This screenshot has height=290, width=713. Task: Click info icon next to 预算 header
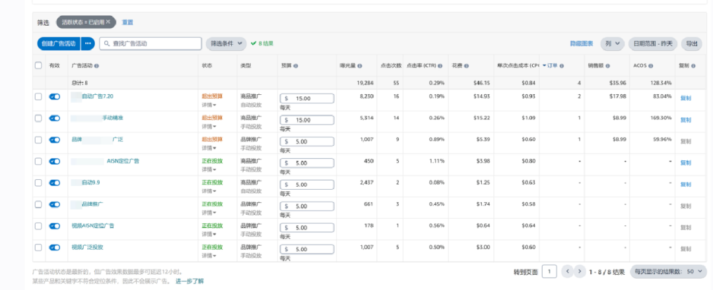(x=296, y=66)
